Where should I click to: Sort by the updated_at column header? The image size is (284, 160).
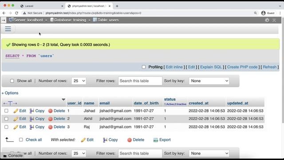click(238, 103)
